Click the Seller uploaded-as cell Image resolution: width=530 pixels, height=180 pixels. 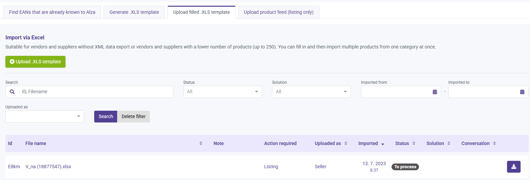[x=320, y=167]
